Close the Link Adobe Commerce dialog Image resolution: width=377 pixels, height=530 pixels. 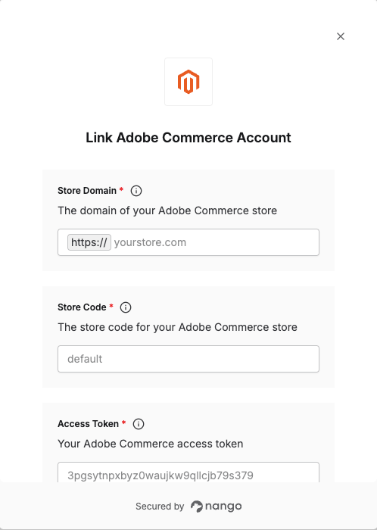pos(341,36)
